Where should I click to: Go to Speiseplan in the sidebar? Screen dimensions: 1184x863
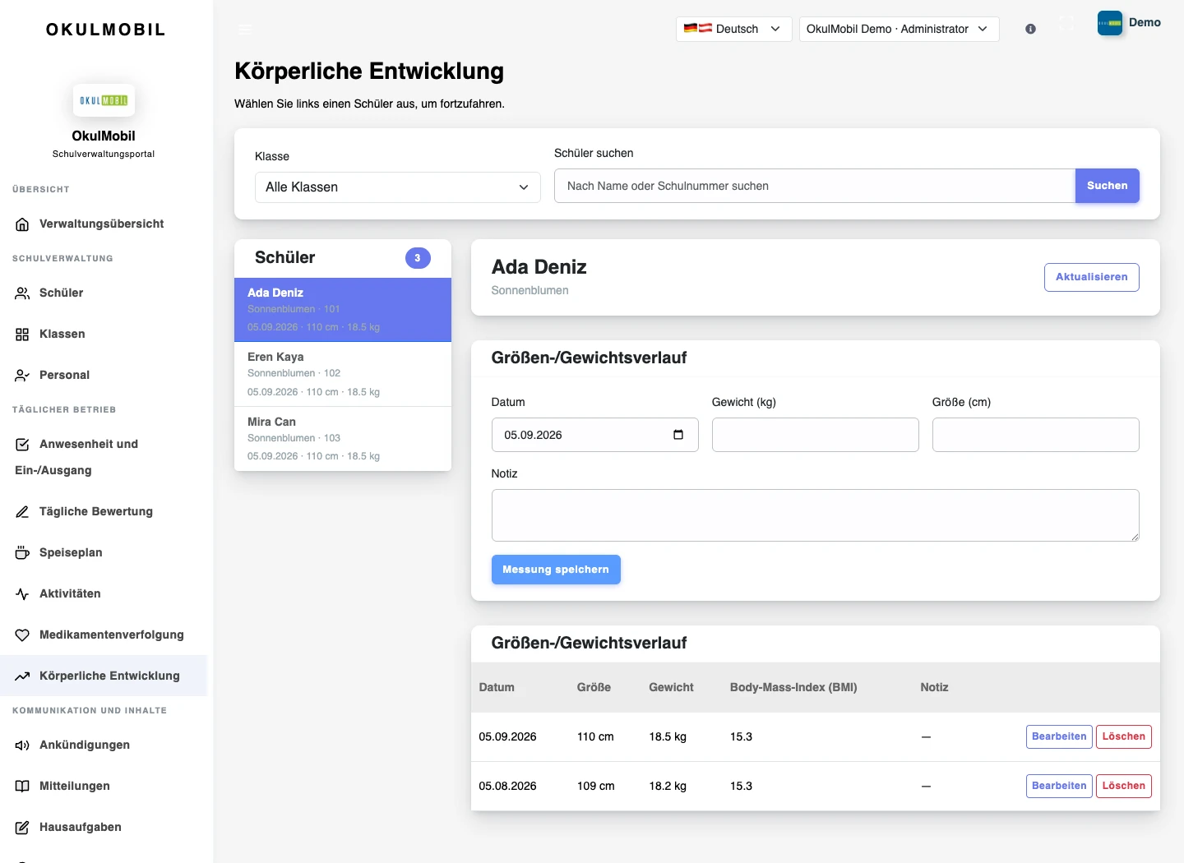[104, 552]
